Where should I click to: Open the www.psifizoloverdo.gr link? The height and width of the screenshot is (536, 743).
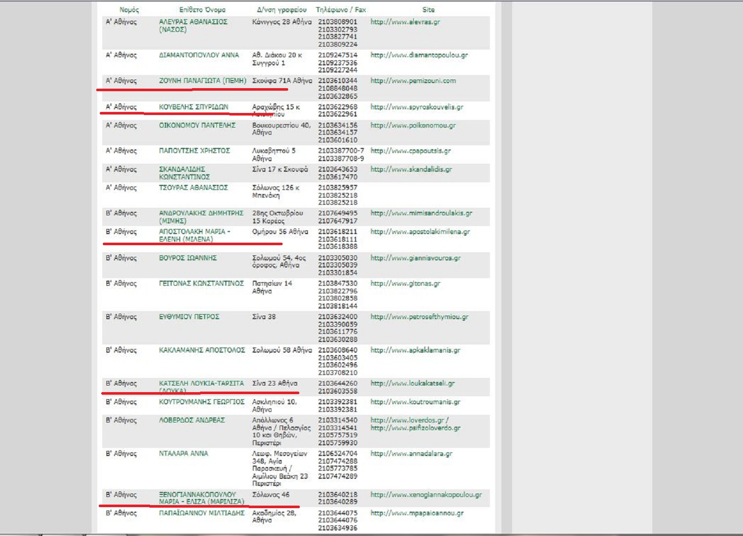[x=415, y=428]
